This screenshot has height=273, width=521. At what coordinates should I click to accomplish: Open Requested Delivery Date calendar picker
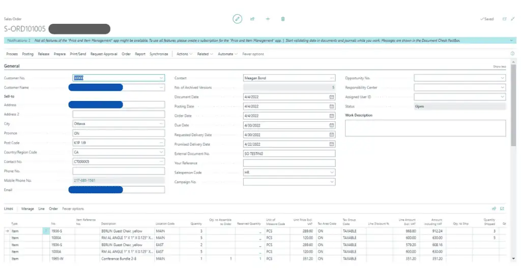(331, 135)
